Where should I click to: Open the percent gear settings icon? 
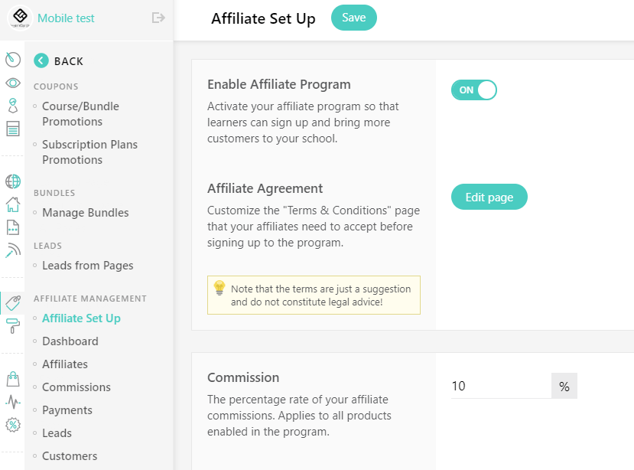(x=13, y=425)
